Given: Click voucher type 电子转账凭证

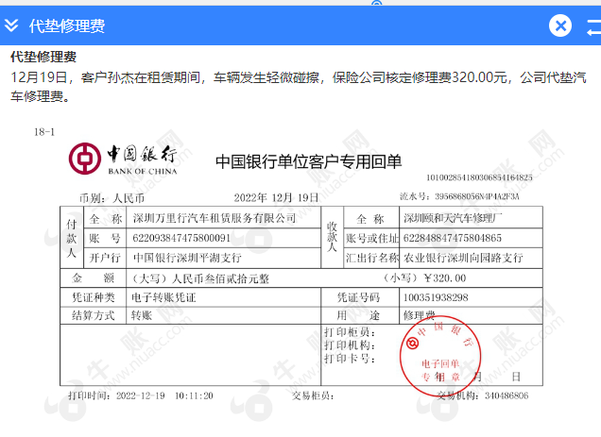Looking at the screenshot, I should [x=163, y=297].
